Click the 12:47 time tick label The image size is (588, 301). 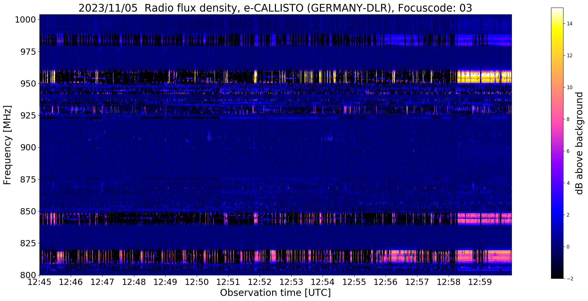(x=102, y=282)
